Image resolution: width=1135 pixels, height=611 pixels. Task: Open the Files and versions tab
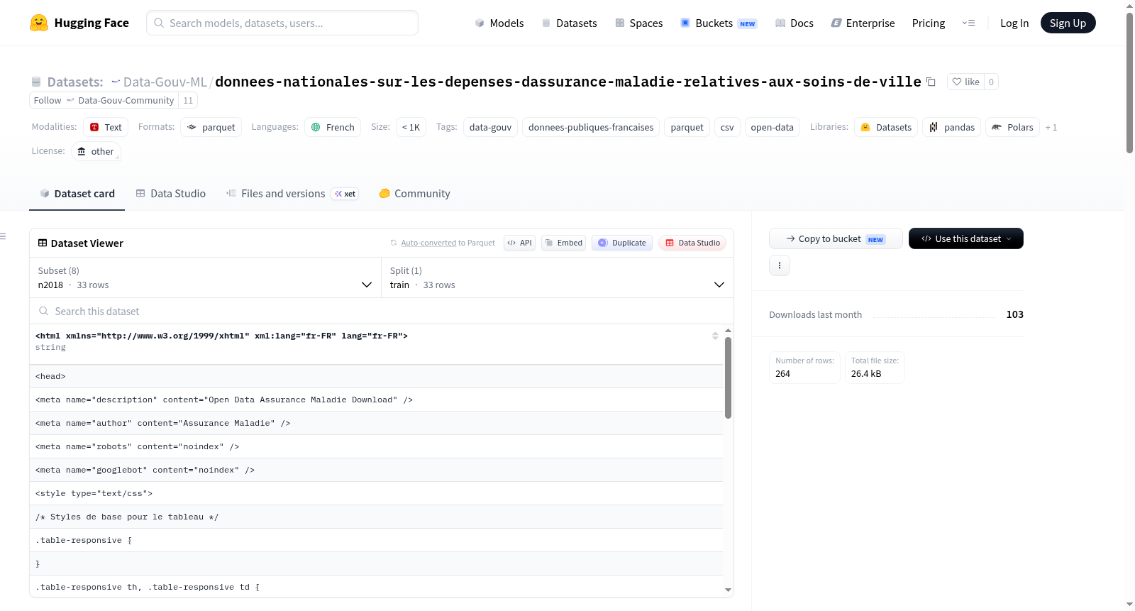pos(292,193)
